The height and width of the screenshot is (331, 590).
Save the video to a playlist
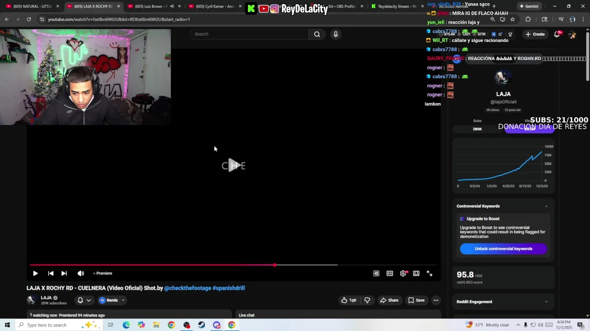pyautogui.click(x=416, y=300)
